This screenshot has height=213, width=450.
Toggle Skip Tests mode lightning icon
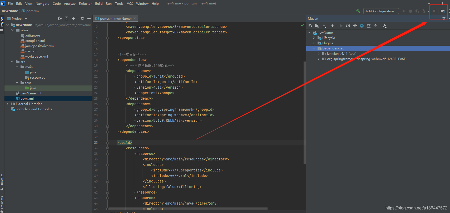coord(362,26)
